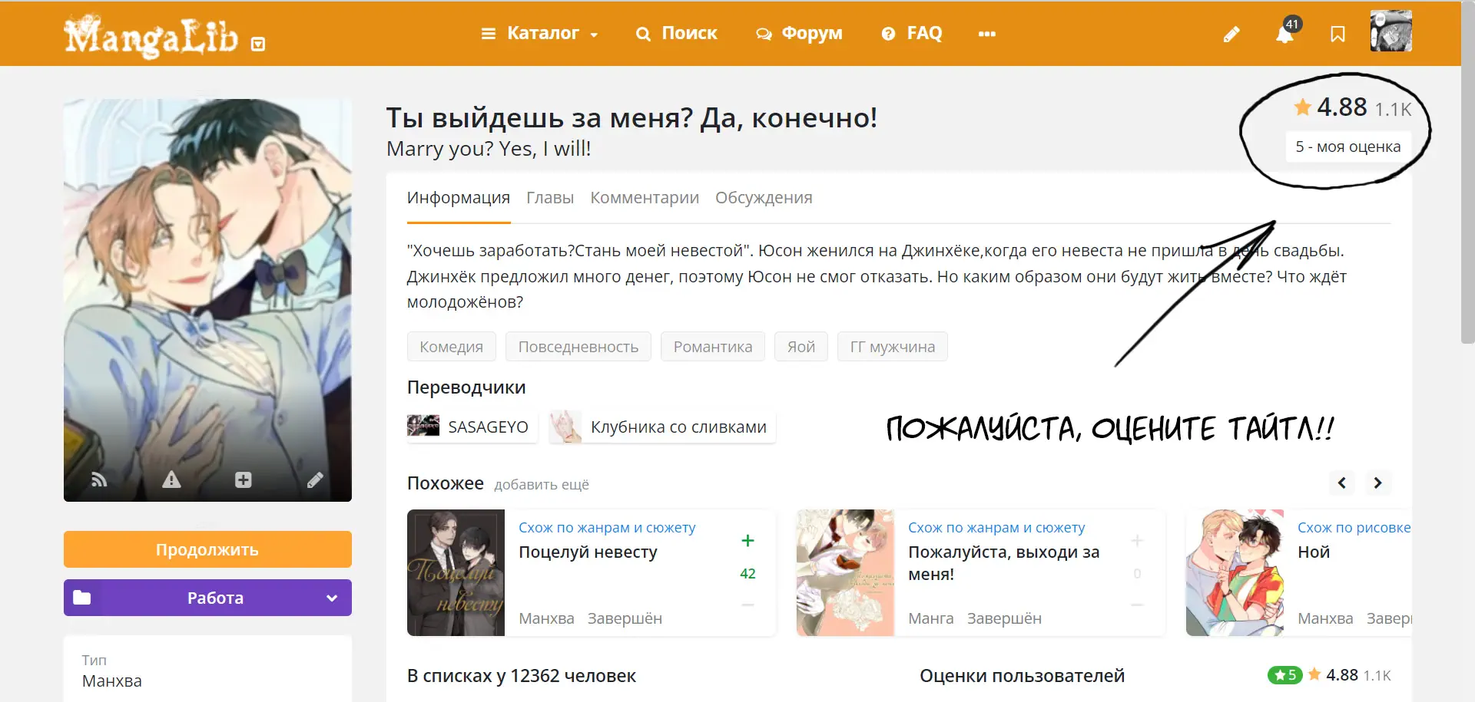This screenshot has height=702, width=1475.
Task: Click the 'Манхва' type value
Action: point(112,681)
